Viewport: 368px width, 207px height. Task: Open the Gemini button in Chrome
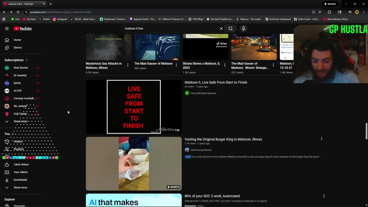(330, 4)
